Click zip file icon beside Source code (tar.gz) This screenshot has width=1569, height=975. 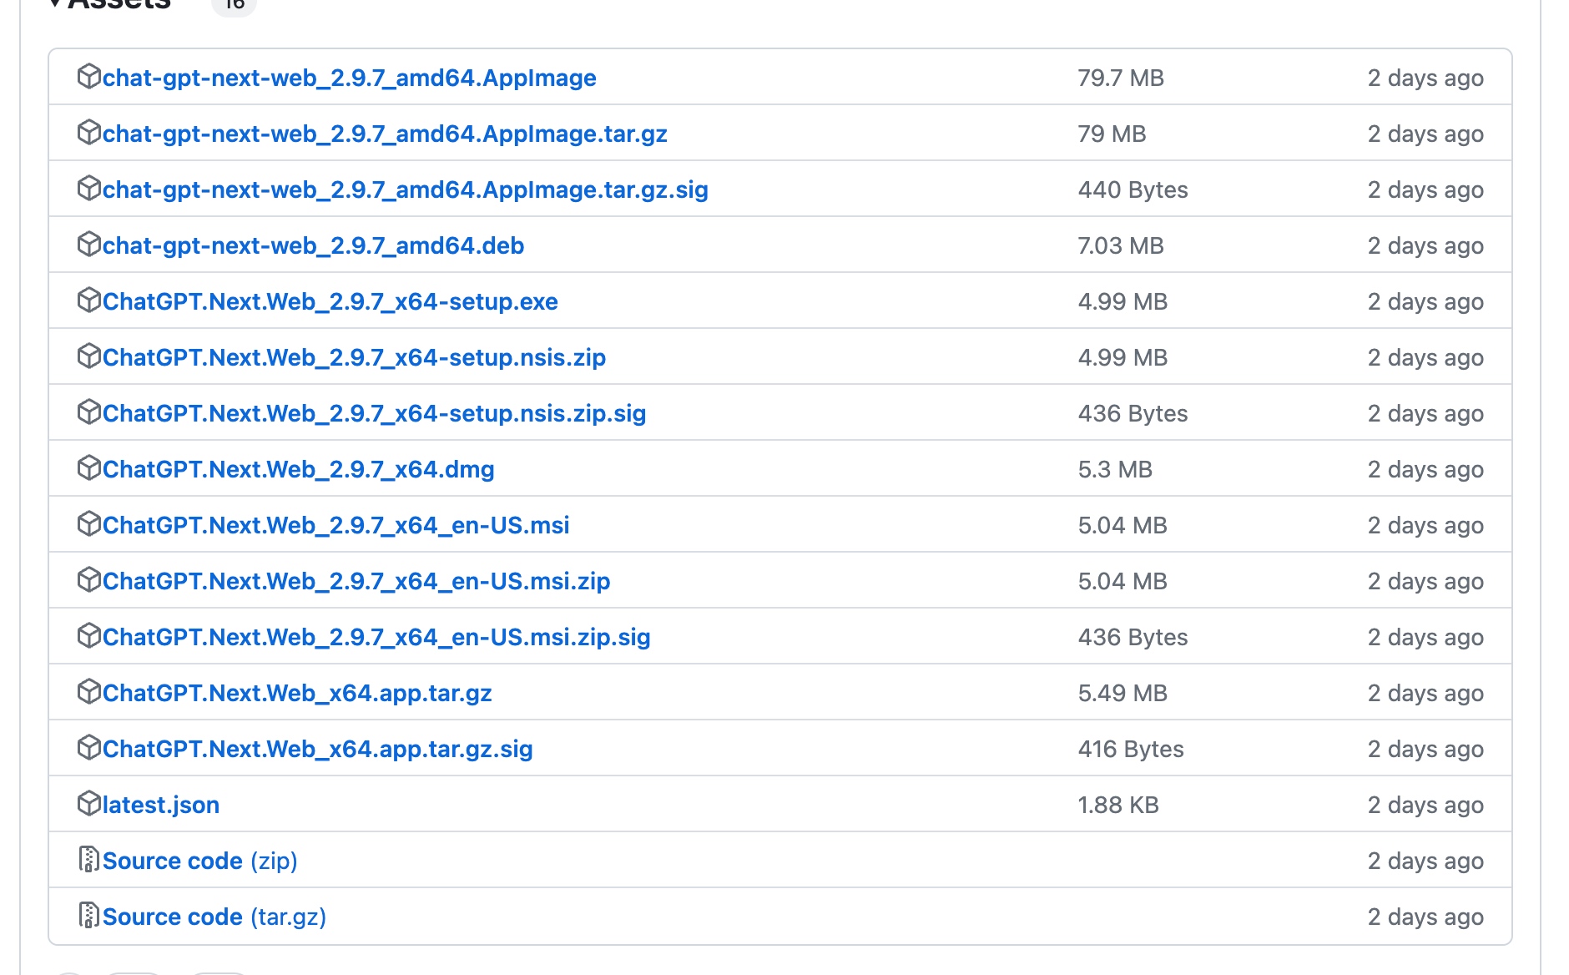[88, 915]
